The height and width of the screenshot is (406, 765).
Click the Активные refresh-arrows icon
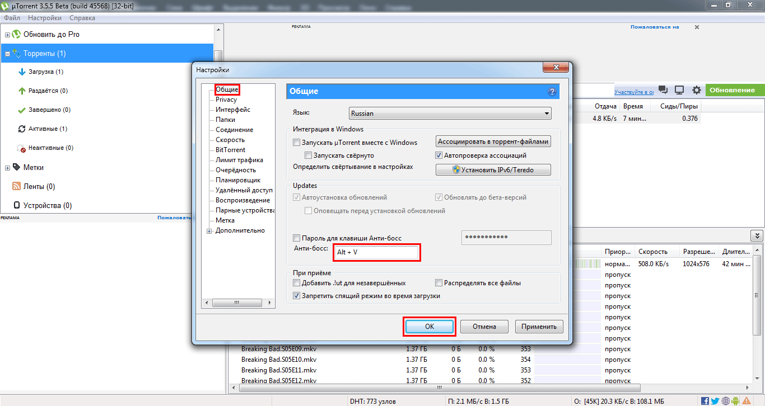point(22,129)
